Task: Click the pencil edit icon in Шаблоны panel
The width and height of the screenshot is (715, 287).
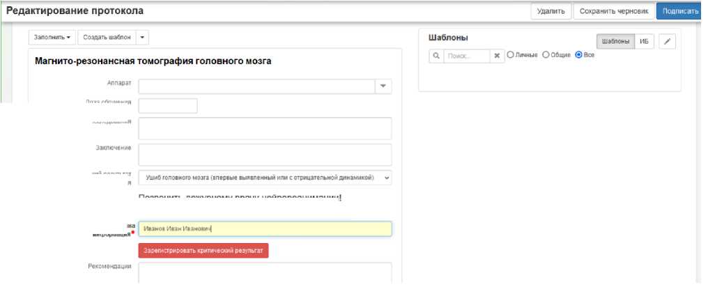Action: pyautogui.click(x=667, y=42)
